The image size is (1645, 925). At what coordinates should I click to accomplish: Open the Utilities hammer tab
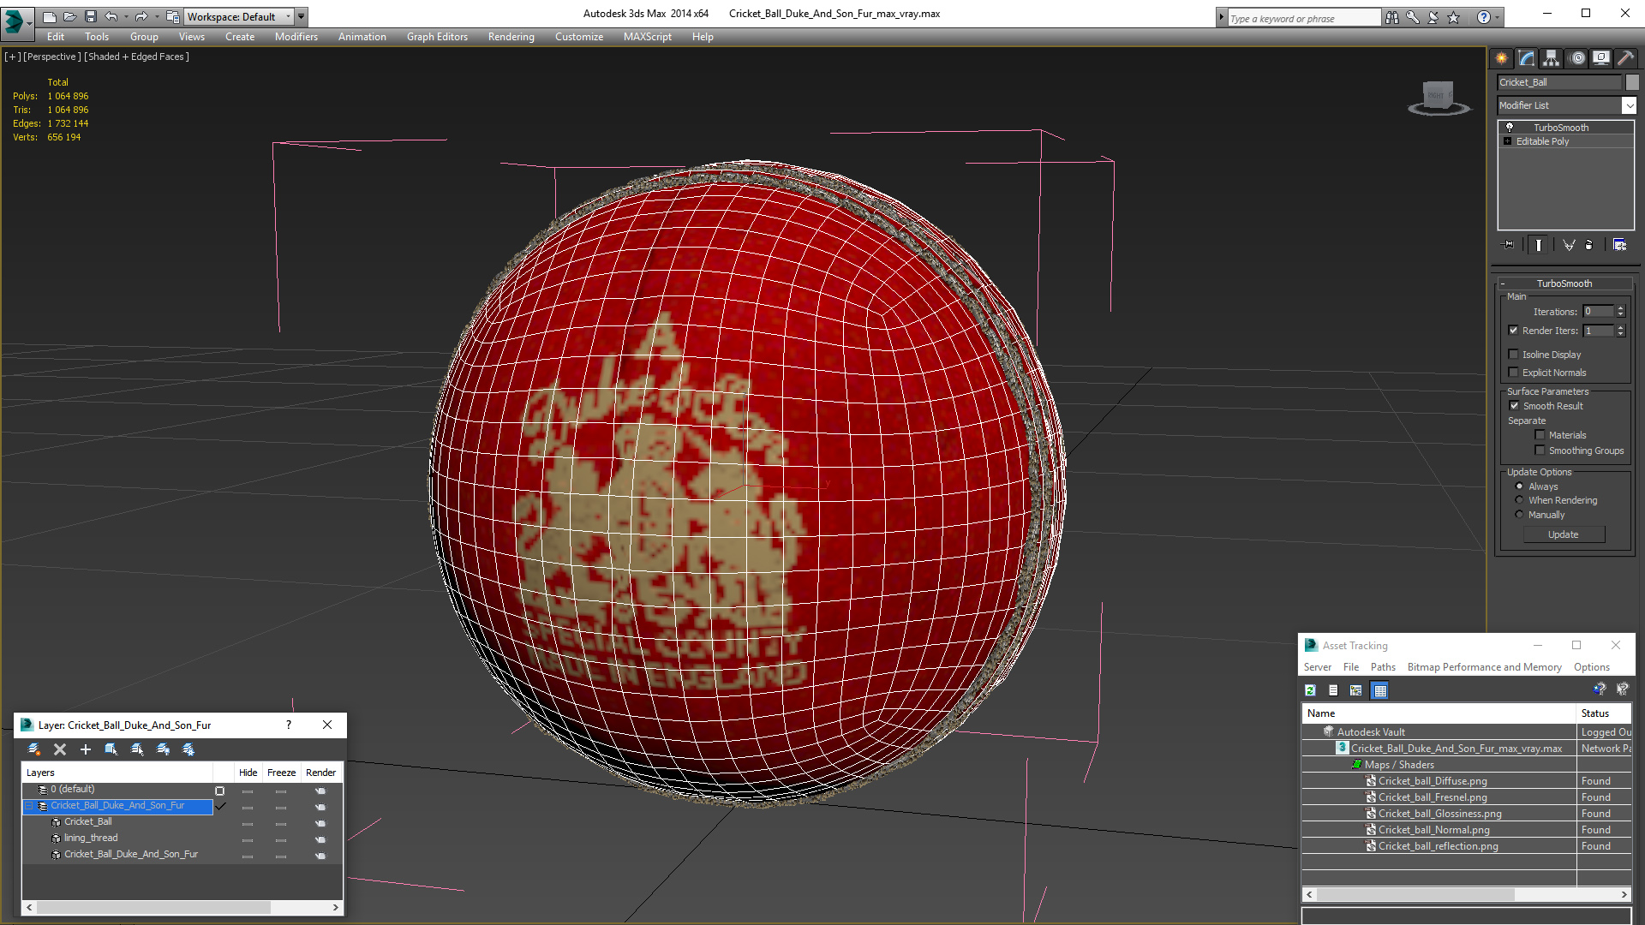[x=1625, y=58]
